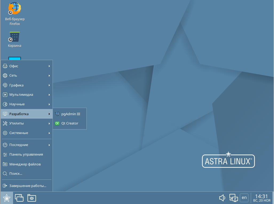Open the Мультимедиа menu category

[x=27, y=95]
